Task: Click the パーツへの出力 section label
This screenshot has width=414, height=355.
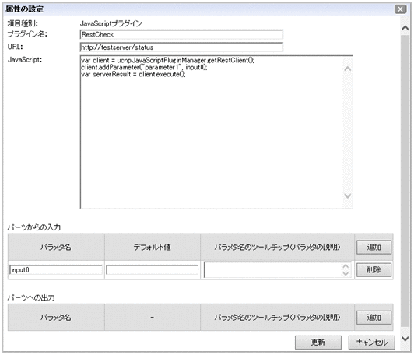Action: (x=31, y=297)
